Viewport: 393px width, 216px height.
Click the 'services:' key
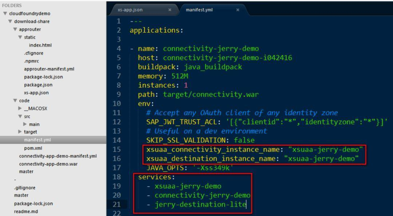[156, 177]
